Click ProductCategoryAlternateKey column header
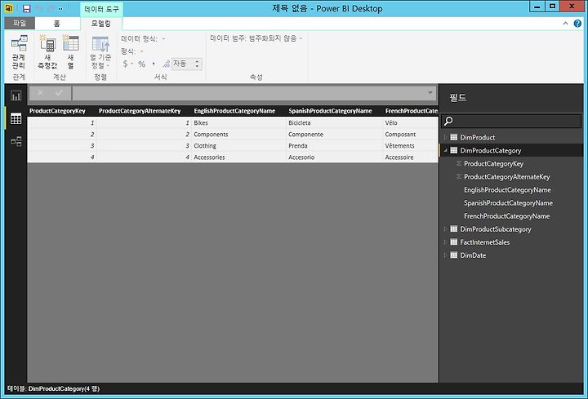Screen dimensions: 588x399 click(140, 111)
